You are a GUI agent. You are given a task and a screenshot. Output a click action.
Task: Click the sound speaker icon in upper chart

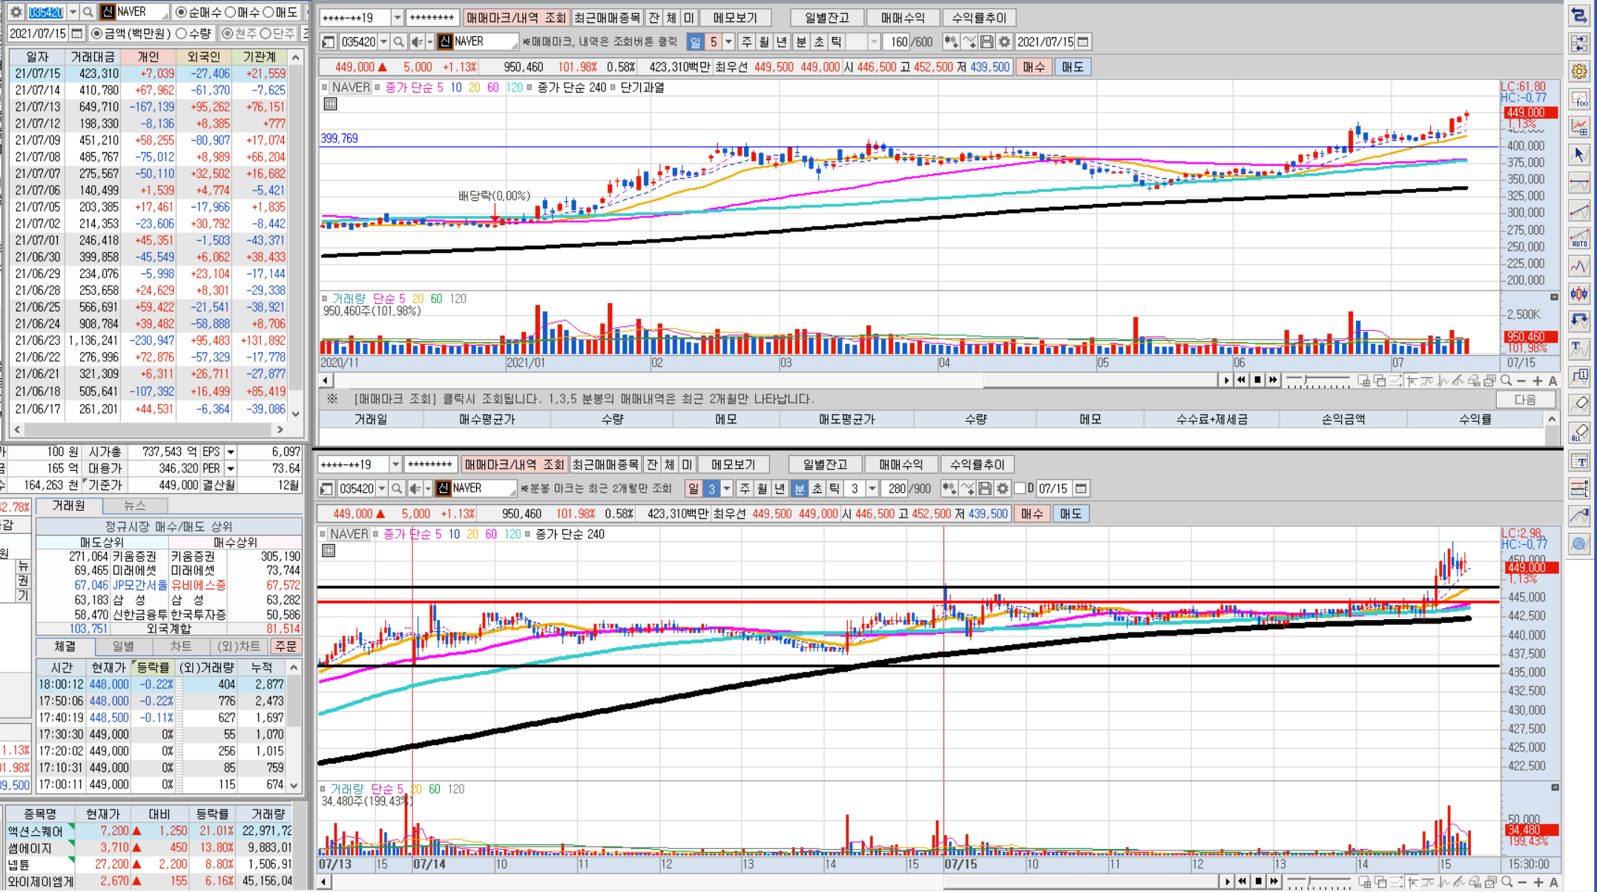tap(418, 42)
